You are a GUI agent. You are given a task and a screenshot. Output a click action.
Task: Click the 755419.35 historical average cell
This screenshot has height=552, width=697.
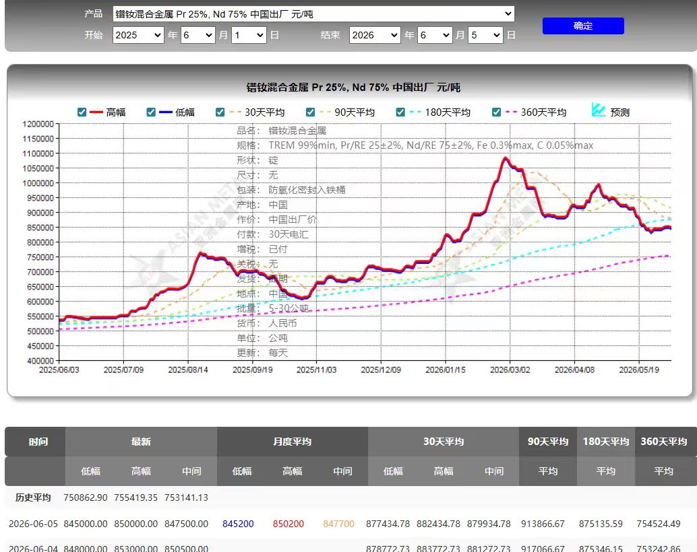[x=136, y=497]
